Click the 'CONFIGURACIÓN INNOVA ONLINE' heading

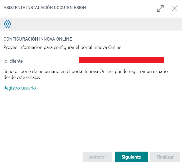pyautogui.click(x=38, y=39)
